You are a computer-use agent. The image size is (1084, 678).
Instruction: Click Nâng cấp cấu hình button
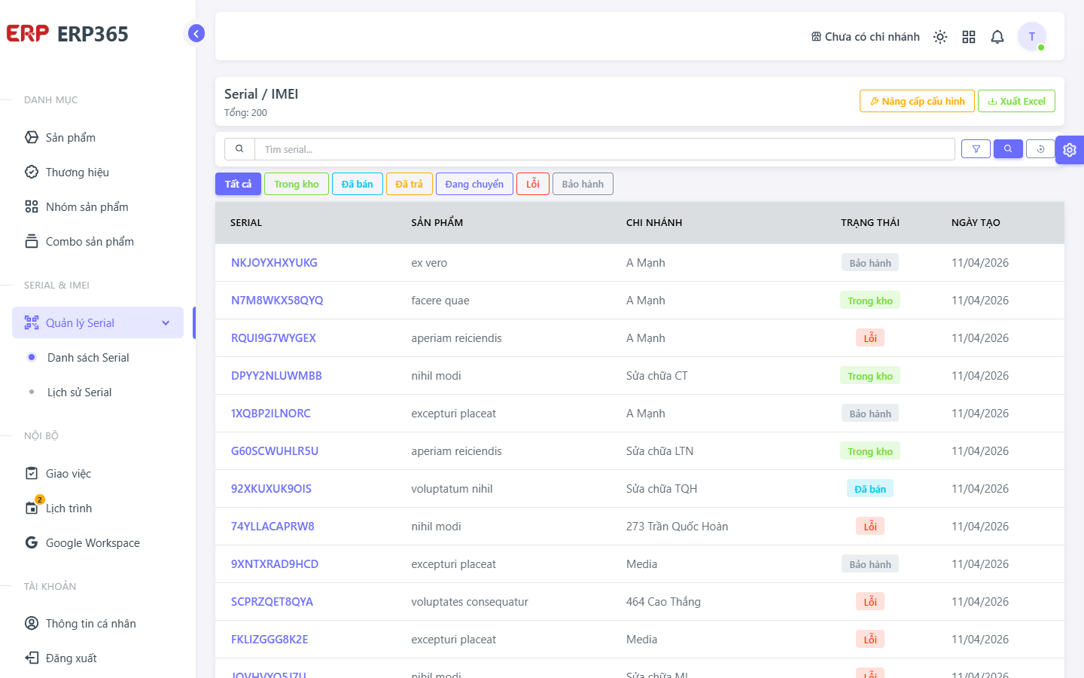917,101
